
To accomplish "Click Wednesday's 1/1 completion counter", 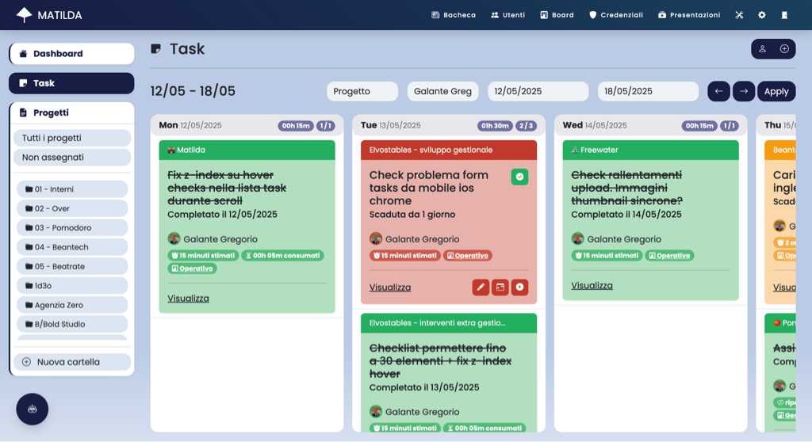I will point(729,126).
